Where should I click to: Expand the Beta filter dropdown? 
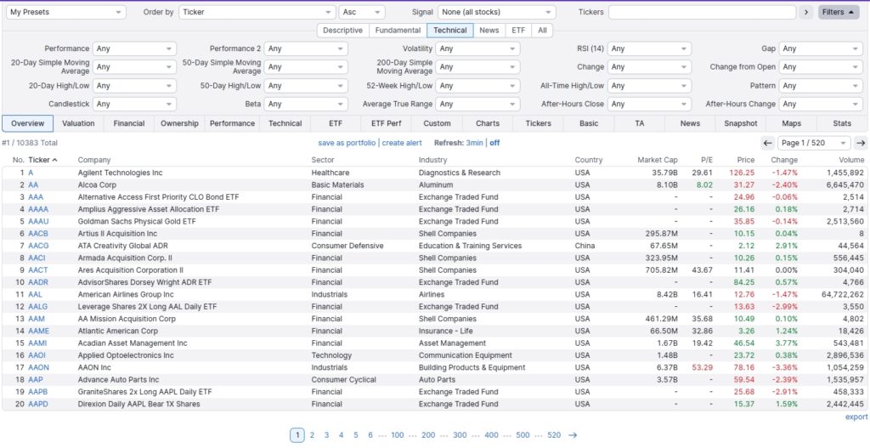306,105
